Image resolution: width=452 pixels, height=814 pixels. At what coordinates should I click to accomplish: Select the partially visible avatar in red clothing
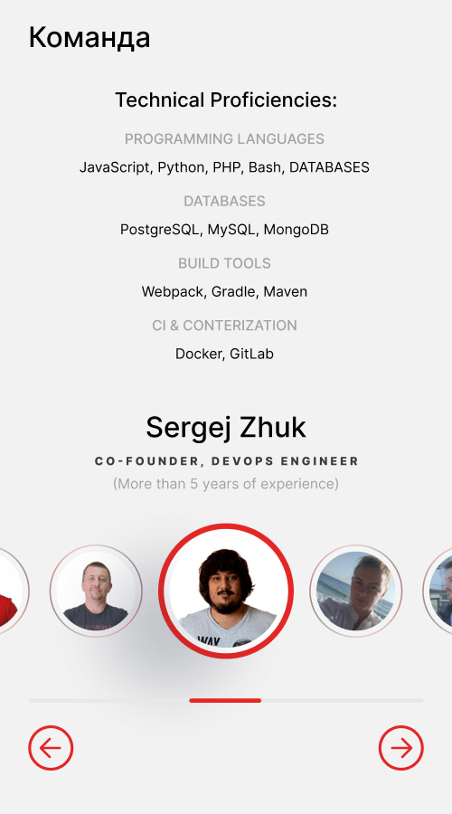click(14, 591)
